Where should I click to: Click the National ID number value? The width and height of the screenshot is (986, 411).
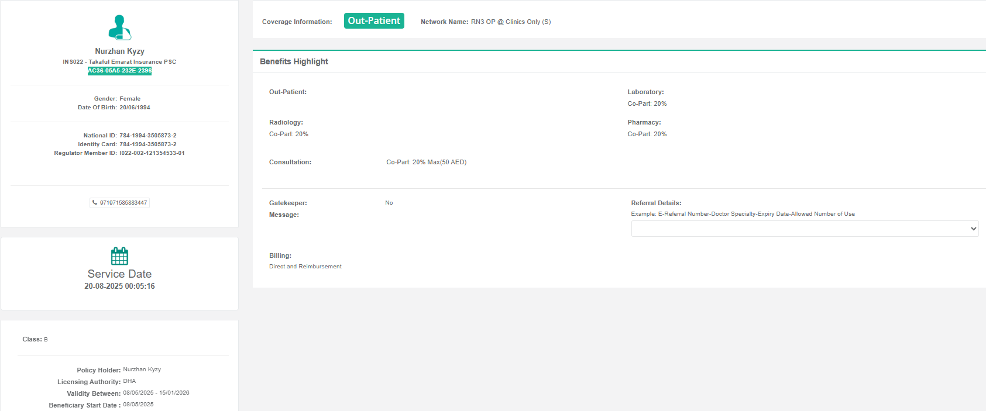[148, 136]
